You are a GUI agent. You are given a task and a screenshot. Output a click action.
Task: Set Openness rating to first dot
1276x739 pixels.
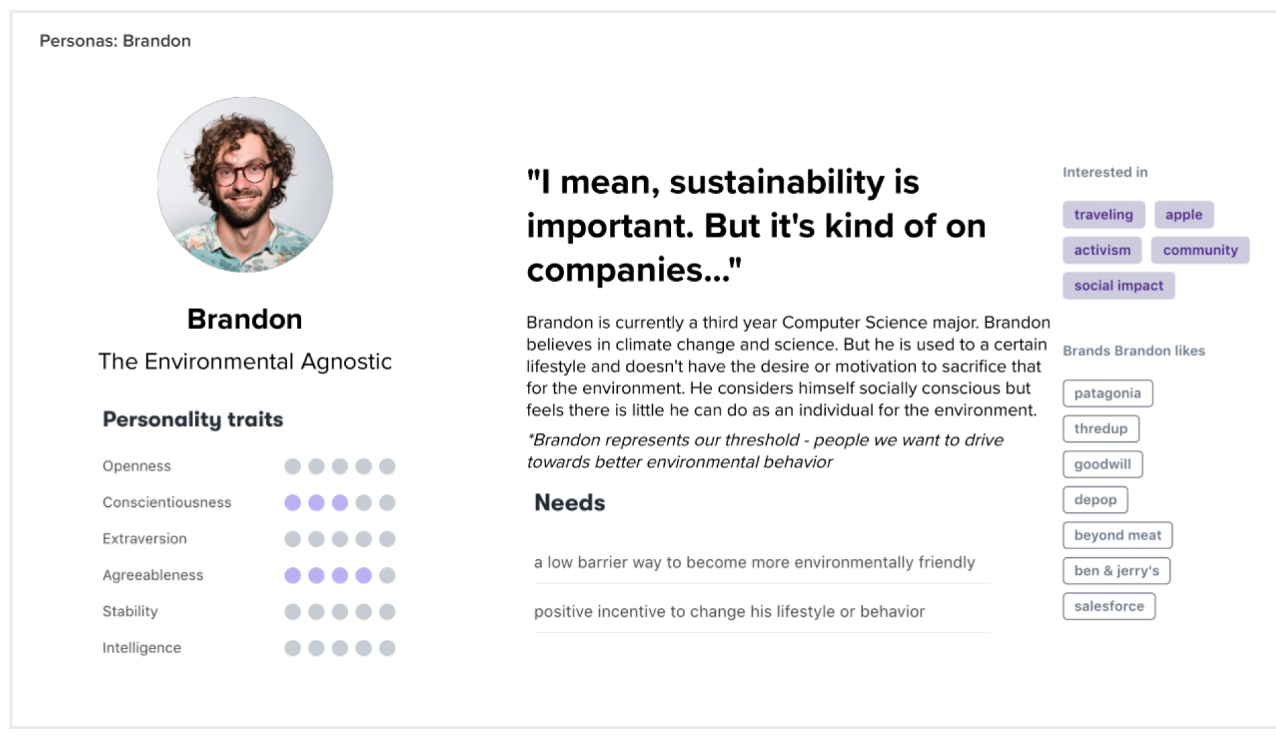(x=293, y=466)
